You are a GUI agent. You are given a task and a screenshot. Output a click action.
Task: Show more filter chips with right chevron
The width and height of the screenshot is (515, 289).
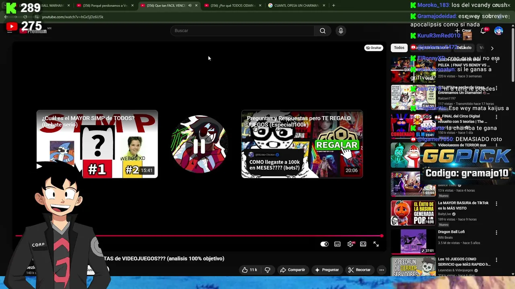tap(492, 48)
